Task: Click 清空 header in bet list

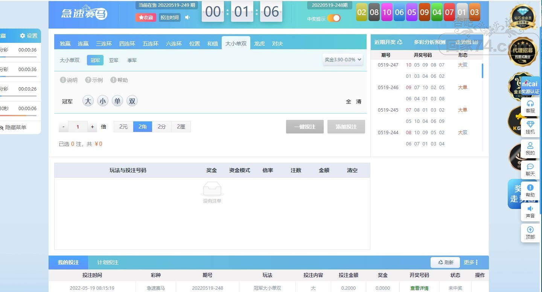Action: [x=352, y=170]
